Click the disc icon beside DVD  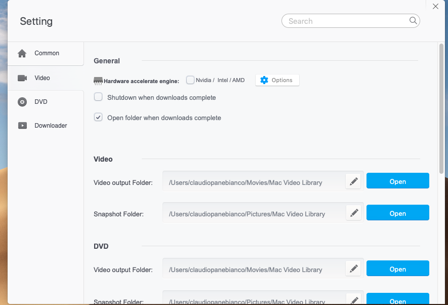click(x=22, y=102)
